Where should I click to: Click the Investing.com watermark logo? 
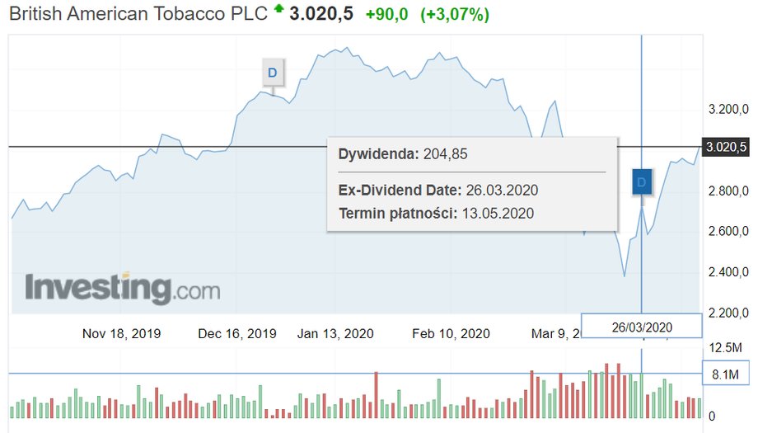tap(122, 289)
